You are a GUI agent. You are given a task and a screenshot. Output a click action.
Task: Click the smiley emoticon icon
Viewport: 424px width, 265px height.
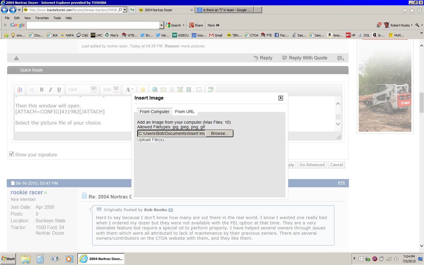click(x=143, y=90)
